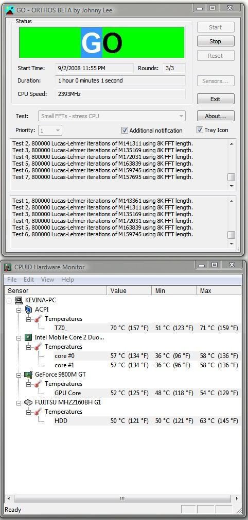Toggle the Tray Icon checkbox
Viewport: 248px width, 520px height.
point(200,130)
